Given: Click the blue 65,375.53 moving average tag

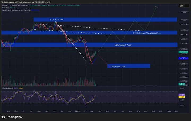Looking at the screenshot, I should click(x=184, y=58).
